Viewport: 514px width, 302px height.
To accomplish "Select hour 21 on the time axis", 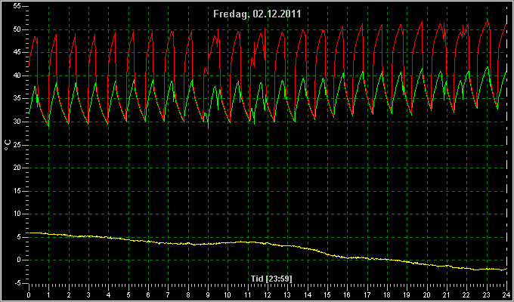I will tap(447, 294).
